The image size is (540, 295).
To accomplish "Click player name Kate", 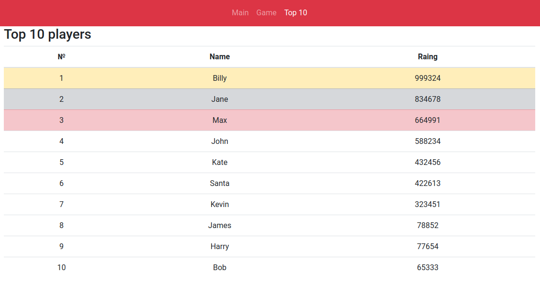I will point(220,162).
